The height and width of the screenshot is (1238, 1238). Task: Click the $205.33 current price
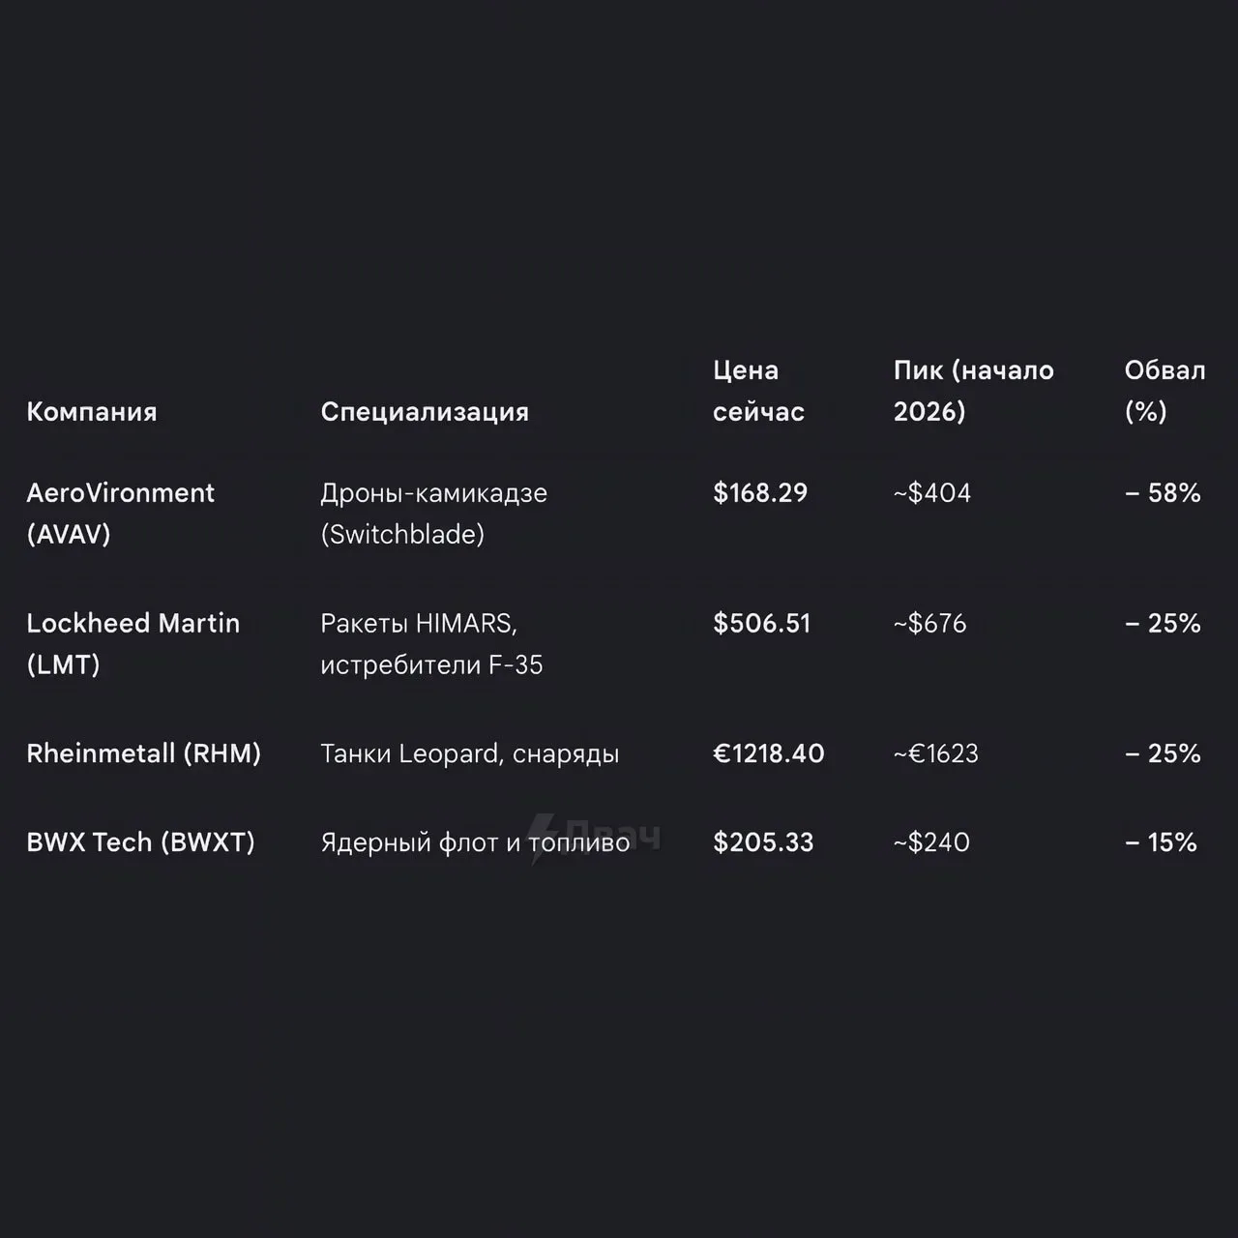pyautogui.click(x=763, y=842)
